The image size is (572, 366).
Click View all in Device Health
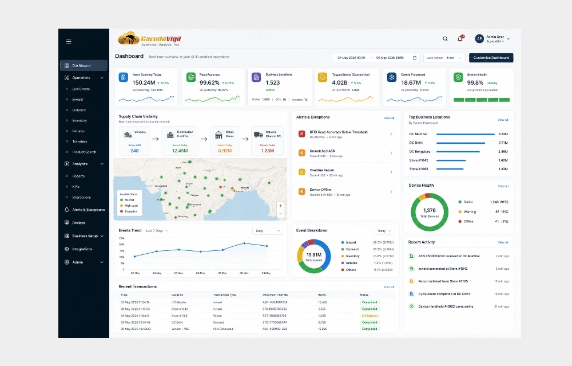[503, 186]
